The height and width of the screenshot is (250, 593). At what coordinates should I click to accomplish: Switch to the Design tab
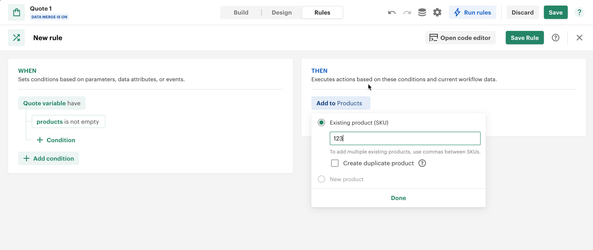(281, 12)
